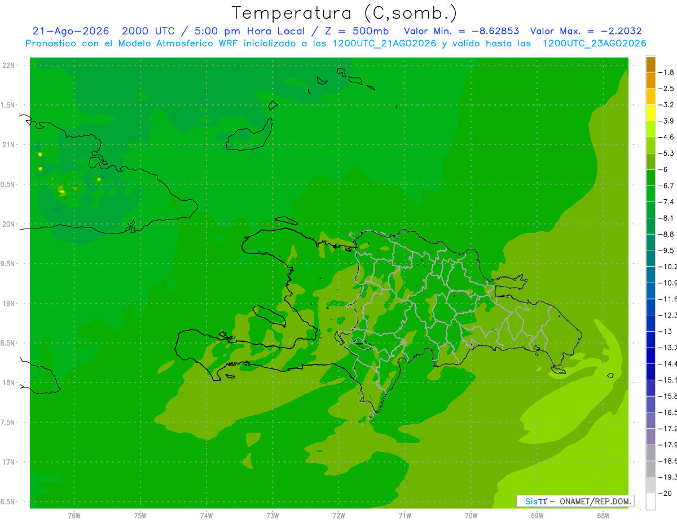Click the white swatch below -20
Viewport: 677px width, 523px height.
pos(650,501)
